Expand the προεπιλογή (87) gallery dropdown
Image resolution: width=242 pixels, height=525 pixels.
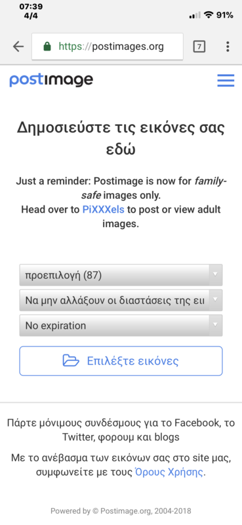click(121, 275)
